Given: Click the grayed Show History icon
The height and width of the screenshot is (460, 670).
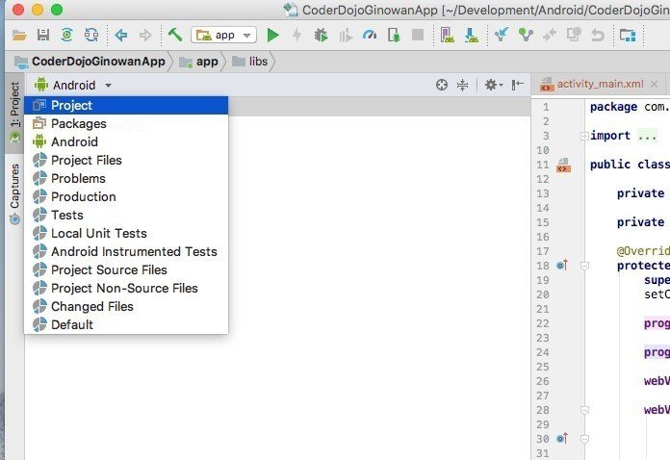Looking at the screenshot, I should [574, 35].
